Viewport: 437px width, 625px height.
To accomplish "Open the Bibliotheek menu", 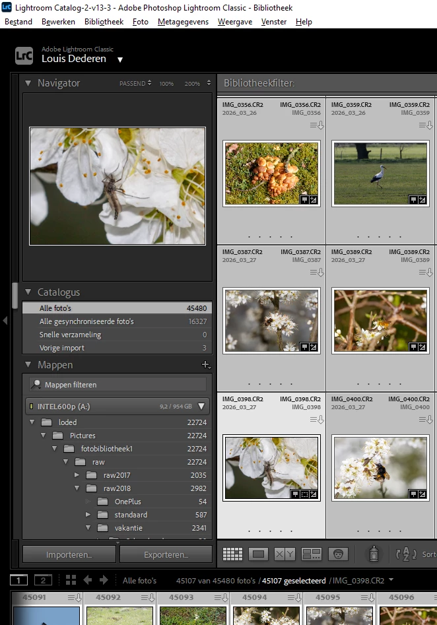I will [104, 22].
